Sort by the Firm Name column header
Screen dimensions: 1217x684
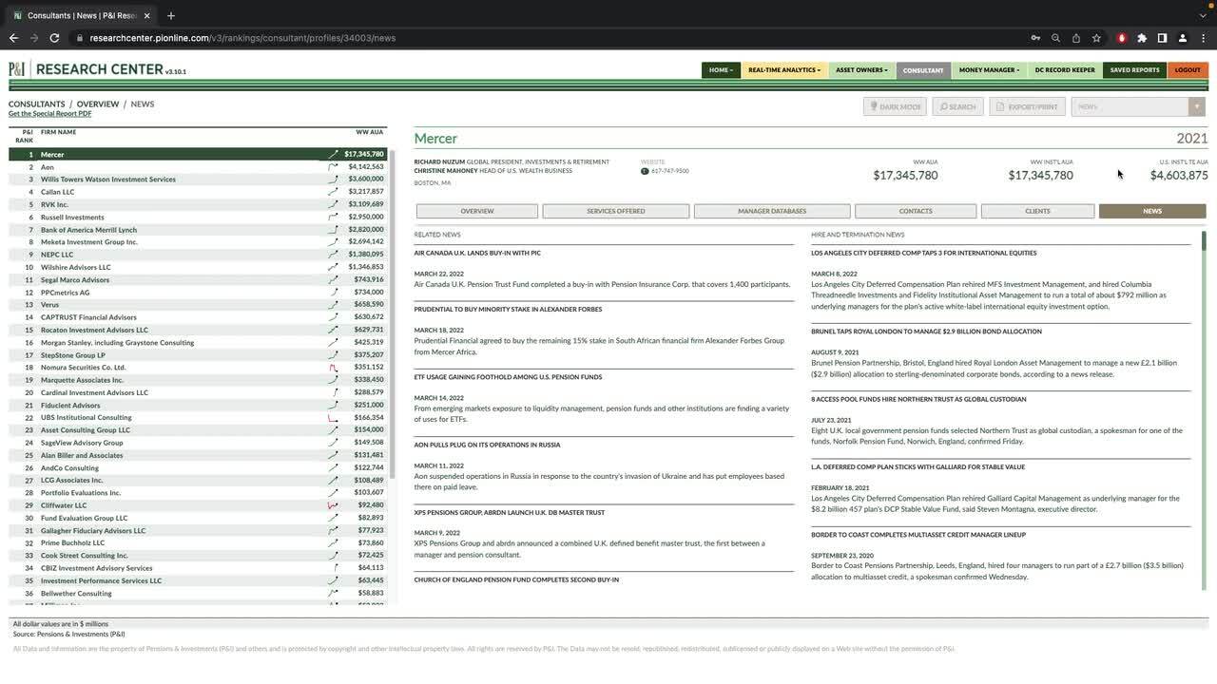pyautogui.click(x=58, y=132)
